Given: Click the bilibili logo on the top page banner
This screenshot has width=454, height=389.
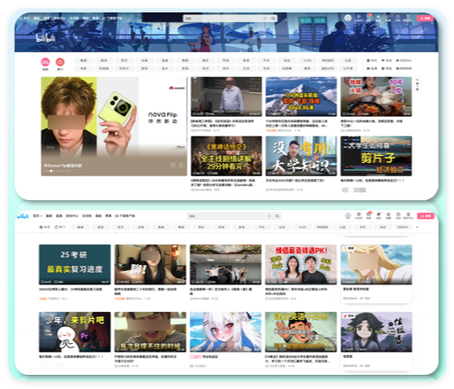Looking at the screenshot, I should (x=46, y=38).
